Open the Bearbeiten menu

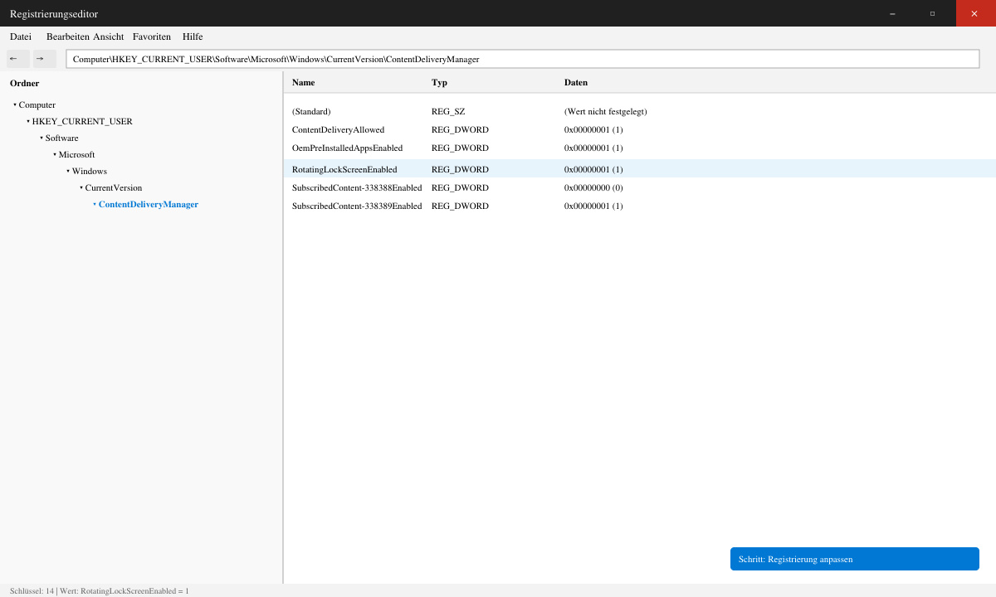[x=68, y=36]
